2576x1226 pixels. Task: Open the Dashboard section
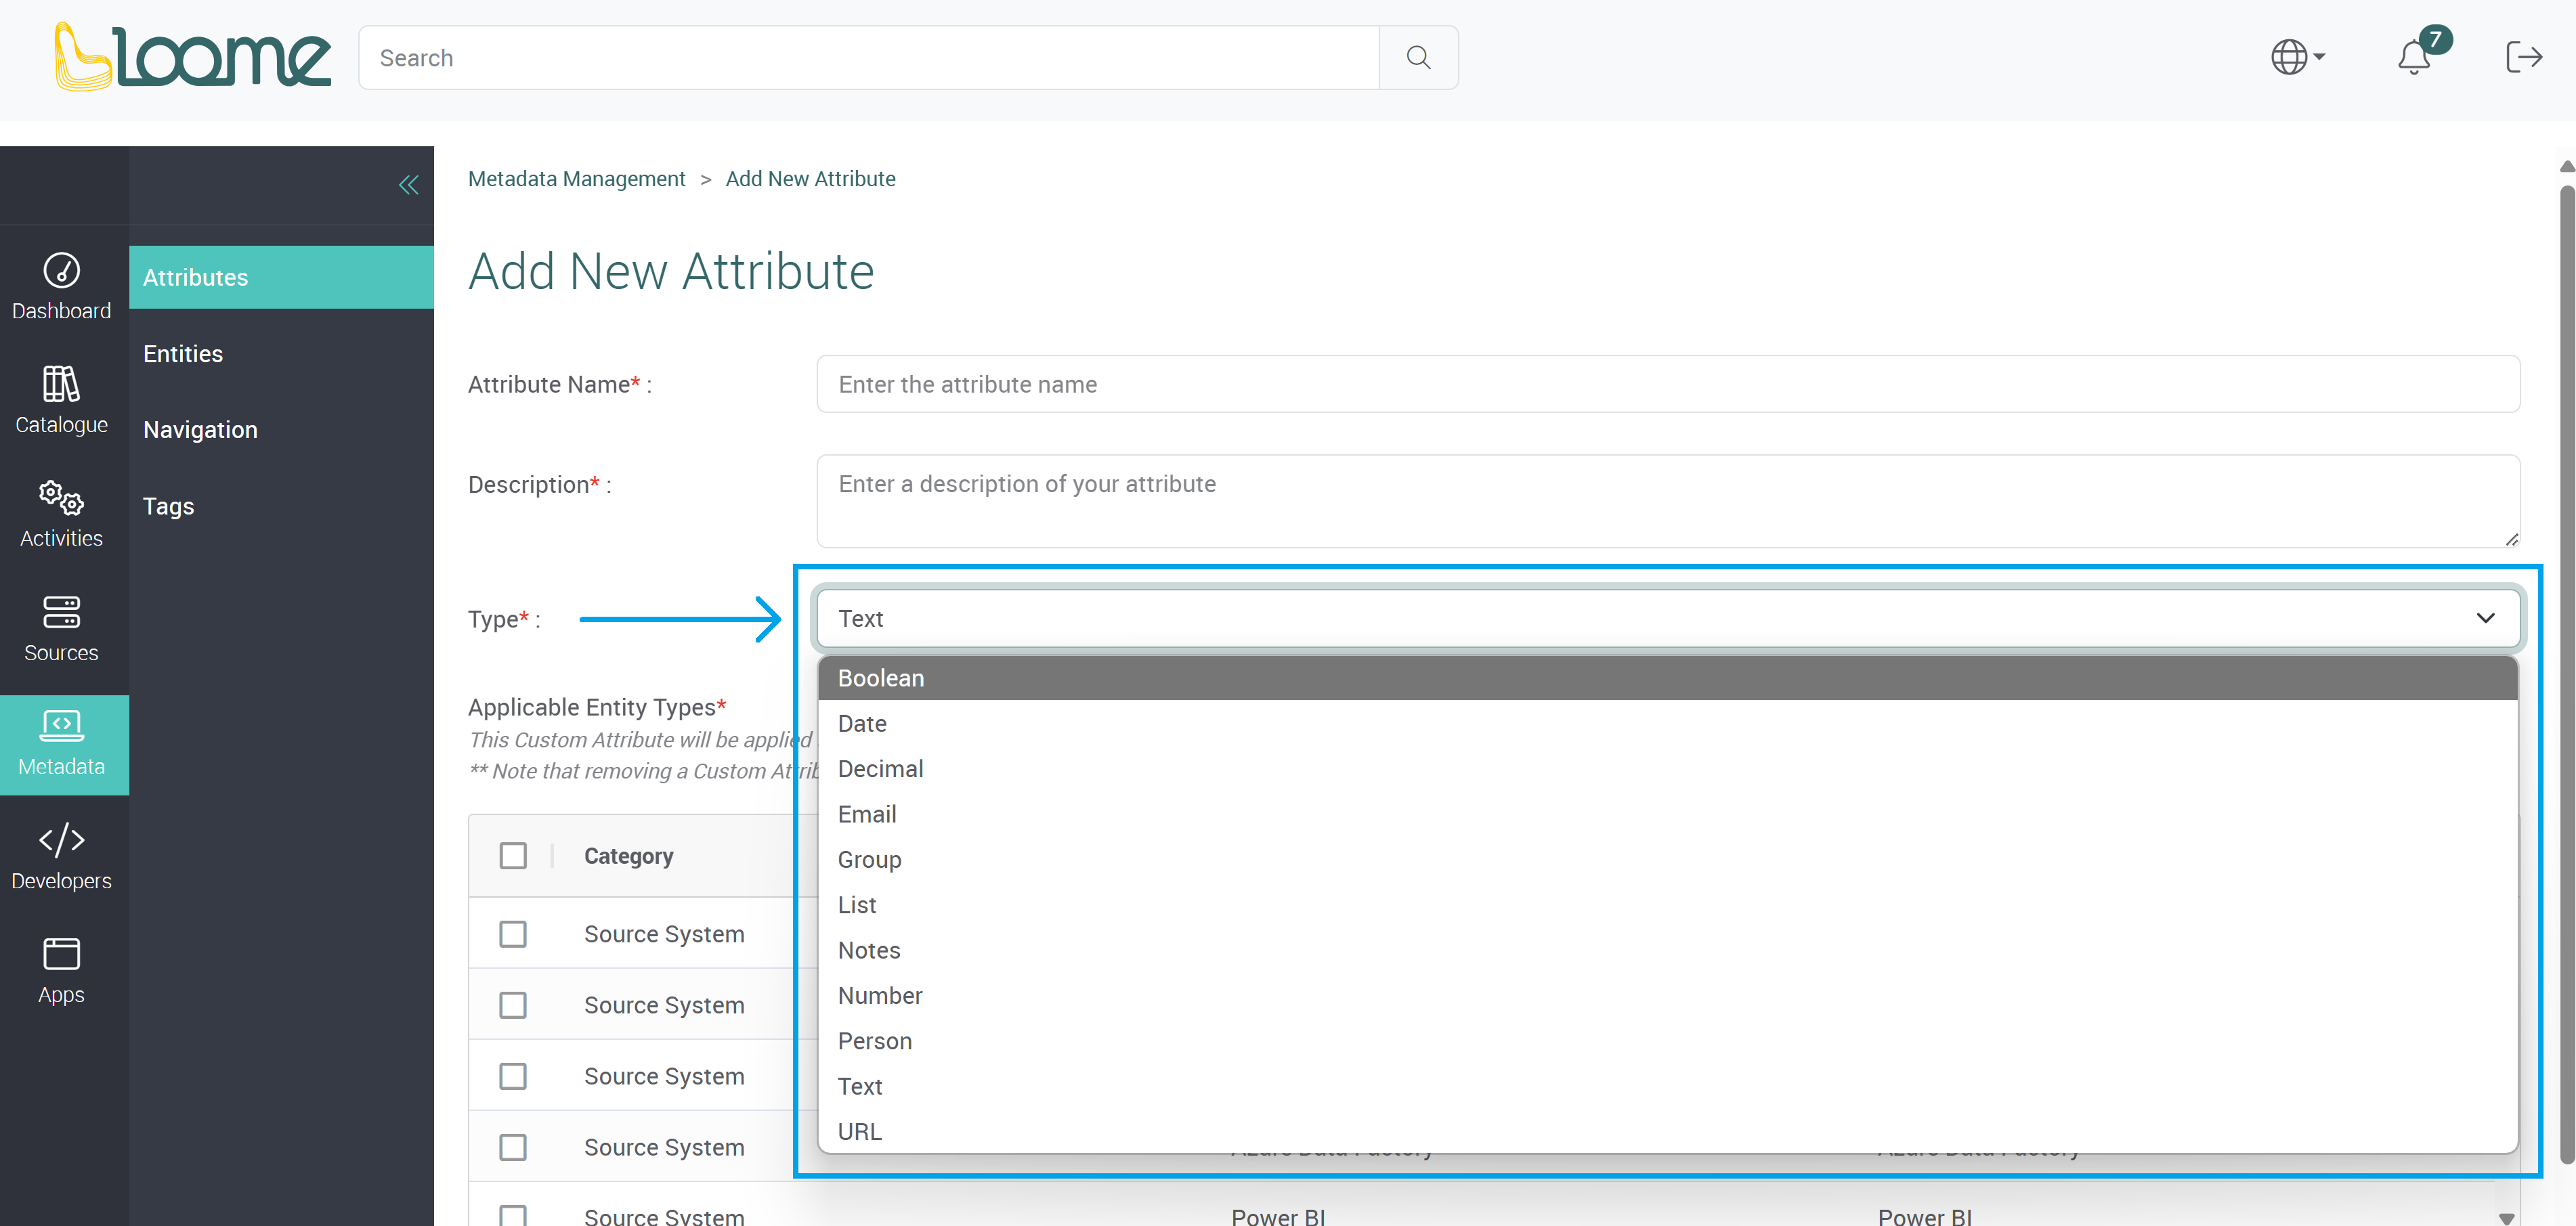tap(61, 286)
